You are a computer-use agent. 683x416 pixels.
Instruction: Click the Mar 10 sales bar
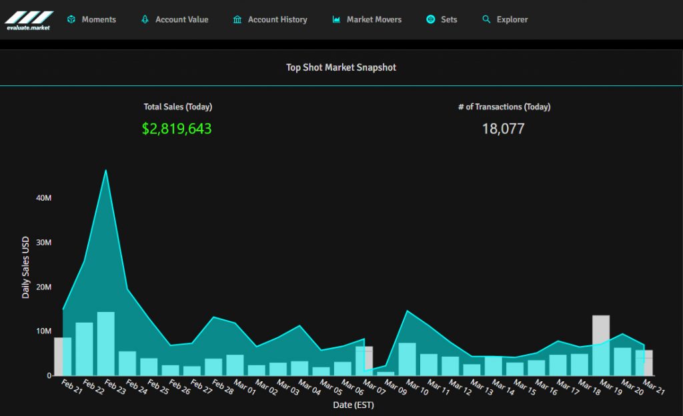408,359
